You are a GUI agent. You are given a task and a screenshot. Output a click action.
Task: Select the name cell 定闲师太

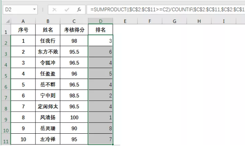(x=48, y=106)
